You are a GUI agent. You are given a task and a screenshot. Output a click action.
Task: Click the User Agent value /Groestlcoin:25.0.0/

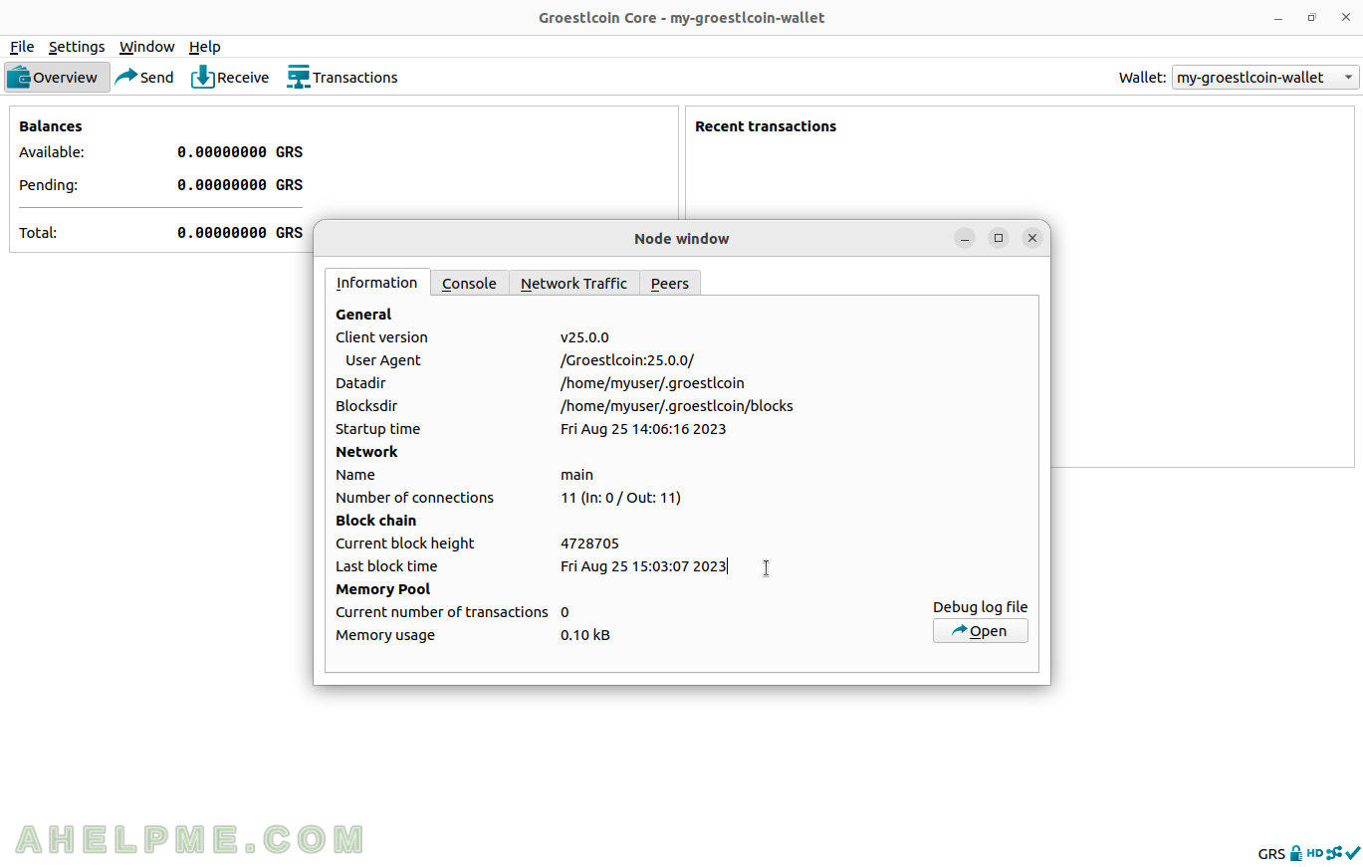(x=627, y=359)
